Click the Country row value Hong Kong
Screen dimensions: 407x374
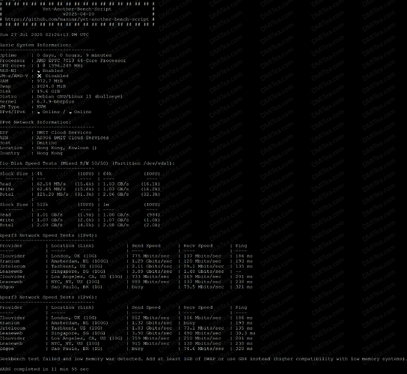tap(50, 153)
